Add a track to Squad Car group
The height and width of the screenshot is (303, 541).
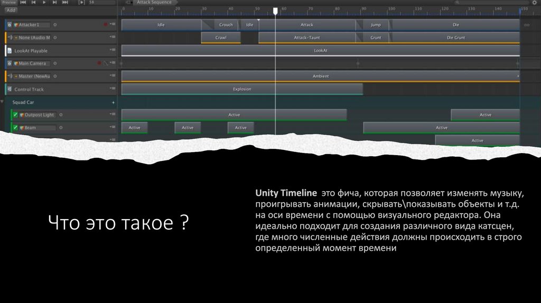(x=113, y=102)
